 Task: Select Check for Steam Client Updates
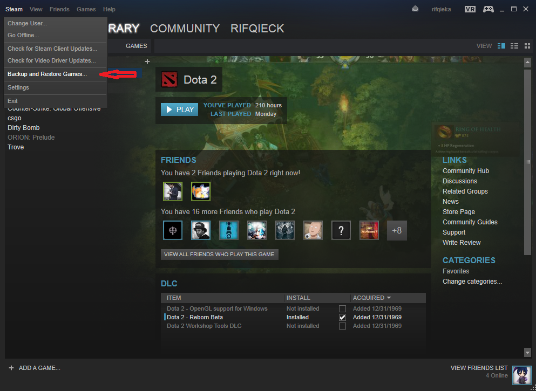(x=56, y=49)
